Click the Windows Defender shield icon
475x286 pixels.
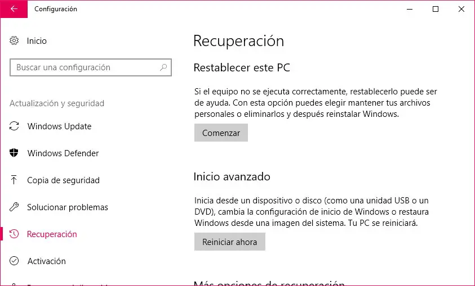[x=15, y=153]
